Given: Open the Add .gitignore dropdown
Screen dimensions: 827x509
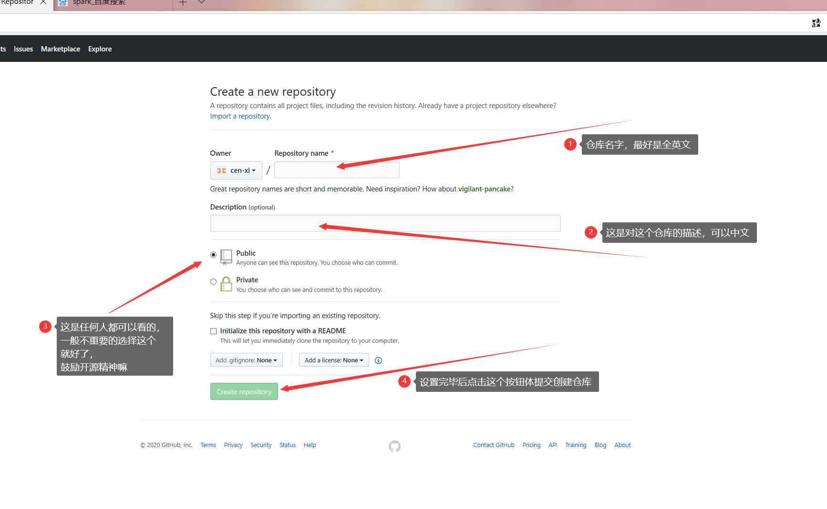Looking at the screenshot, I should coord(246,360).
